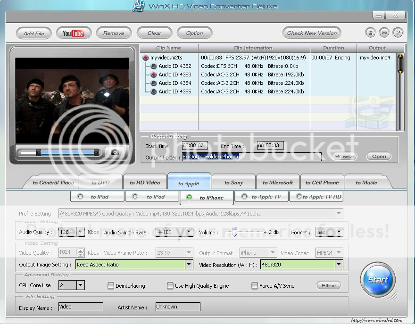Open the Option button
Screen dimensions: 415x324
194,33
